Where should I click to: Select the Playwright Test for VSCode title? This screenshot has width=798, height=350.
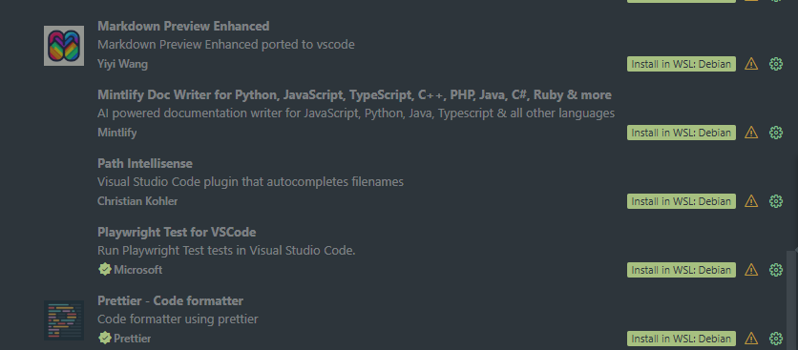tap(177, 233)
